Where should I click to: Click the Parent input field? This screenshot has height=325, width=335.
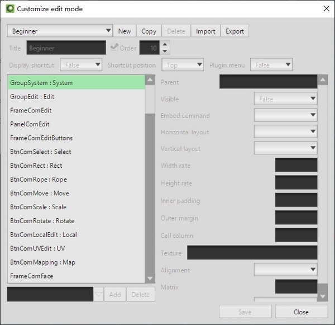pyautogui.click(x=269, y=82)
